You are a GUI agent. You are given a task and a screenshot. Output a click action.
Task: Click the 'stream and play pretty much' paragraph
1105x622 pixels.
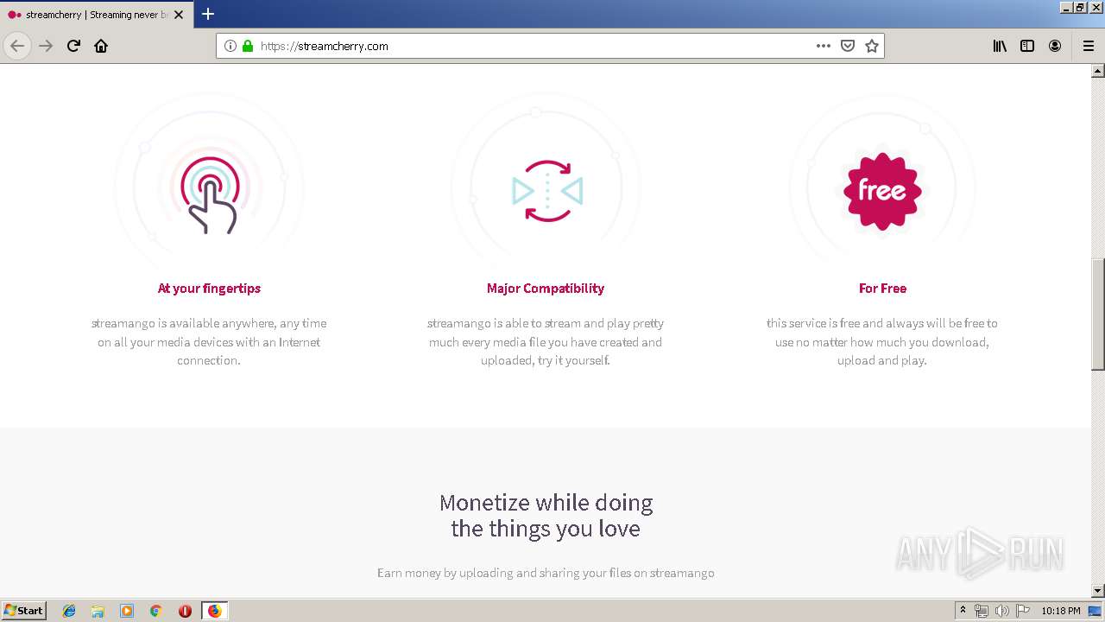click(546, 342)
